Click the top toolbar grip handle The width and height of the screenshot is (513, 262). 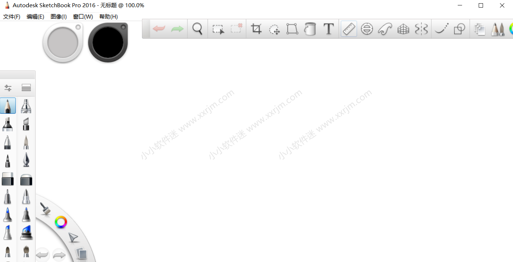click(x=146, y=29)
